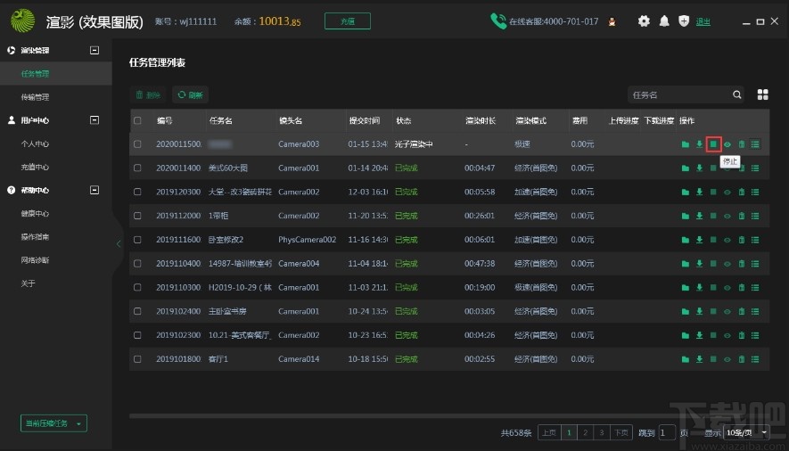Click stop icon in PhysCamera002 row
The height and width of the screenshot is (451, 789).
tap(713, 240)
